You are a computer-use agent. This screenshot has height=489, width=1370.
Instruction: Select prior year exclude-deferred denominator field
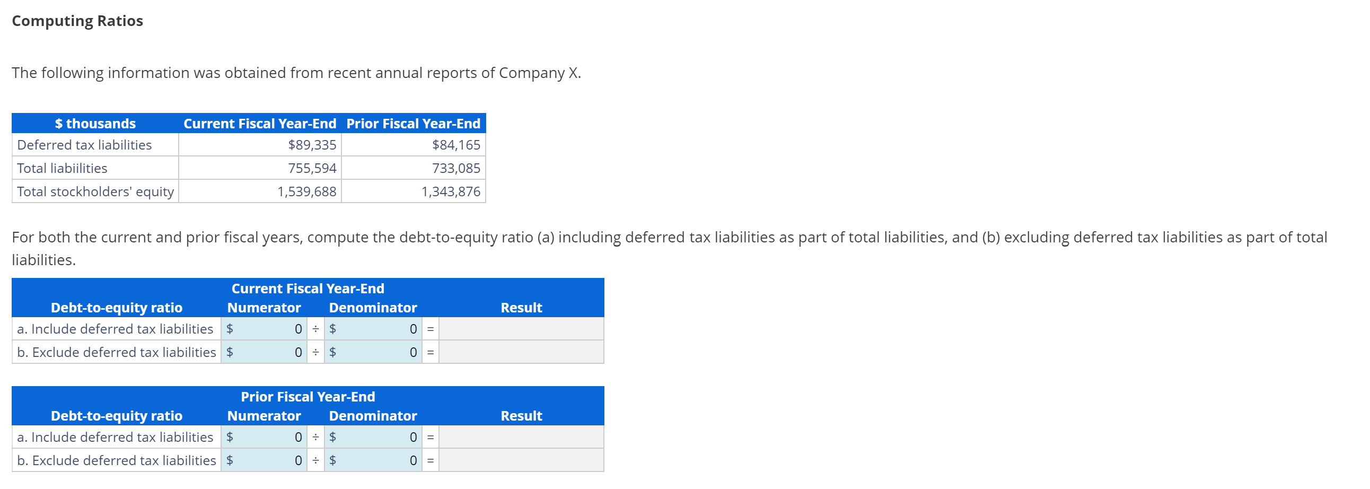pyautogui.click(x=373, y=460)
